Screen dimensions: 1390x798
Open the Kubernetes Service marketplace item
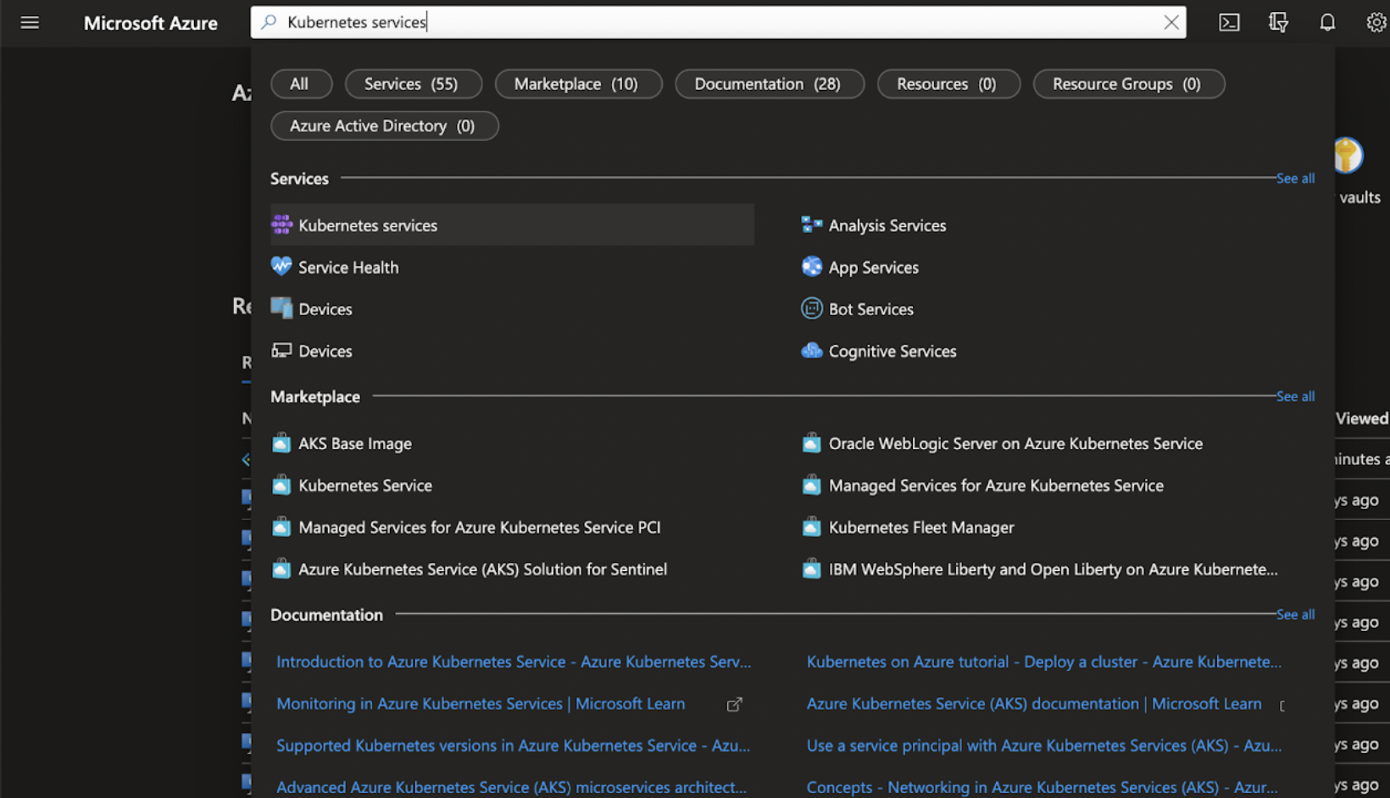click(364, 485)
